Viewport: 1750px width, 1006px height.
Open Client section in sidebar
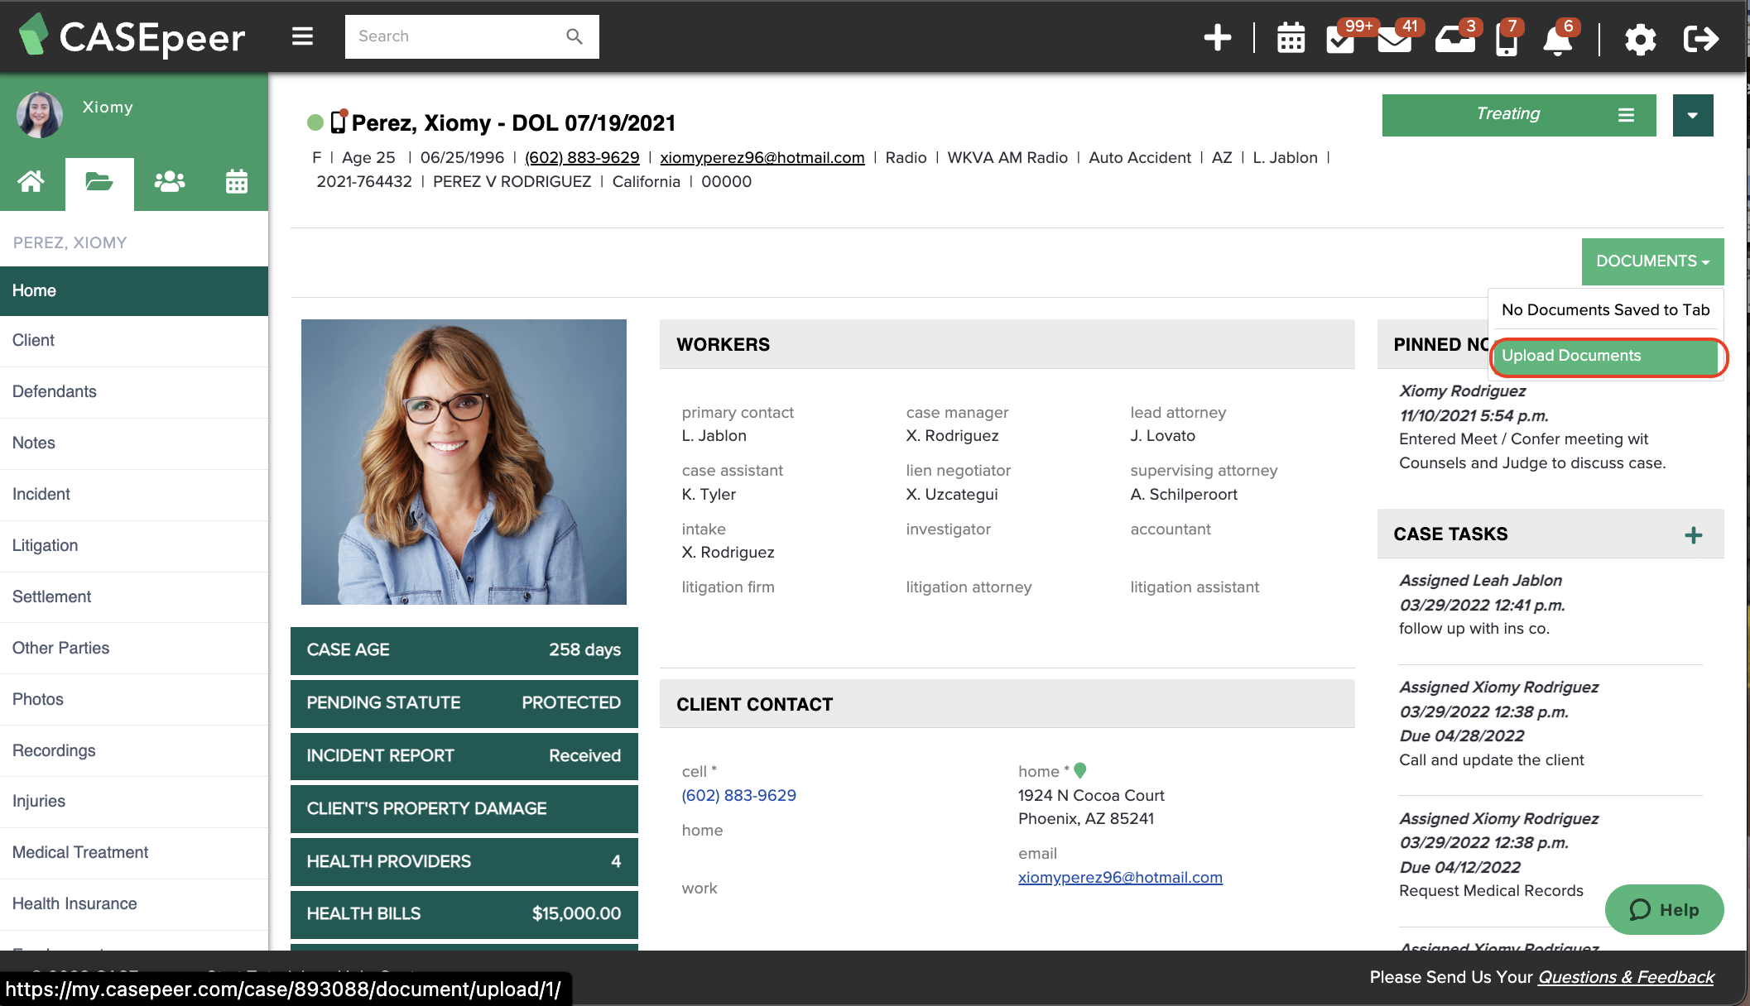tap(134, 341)
